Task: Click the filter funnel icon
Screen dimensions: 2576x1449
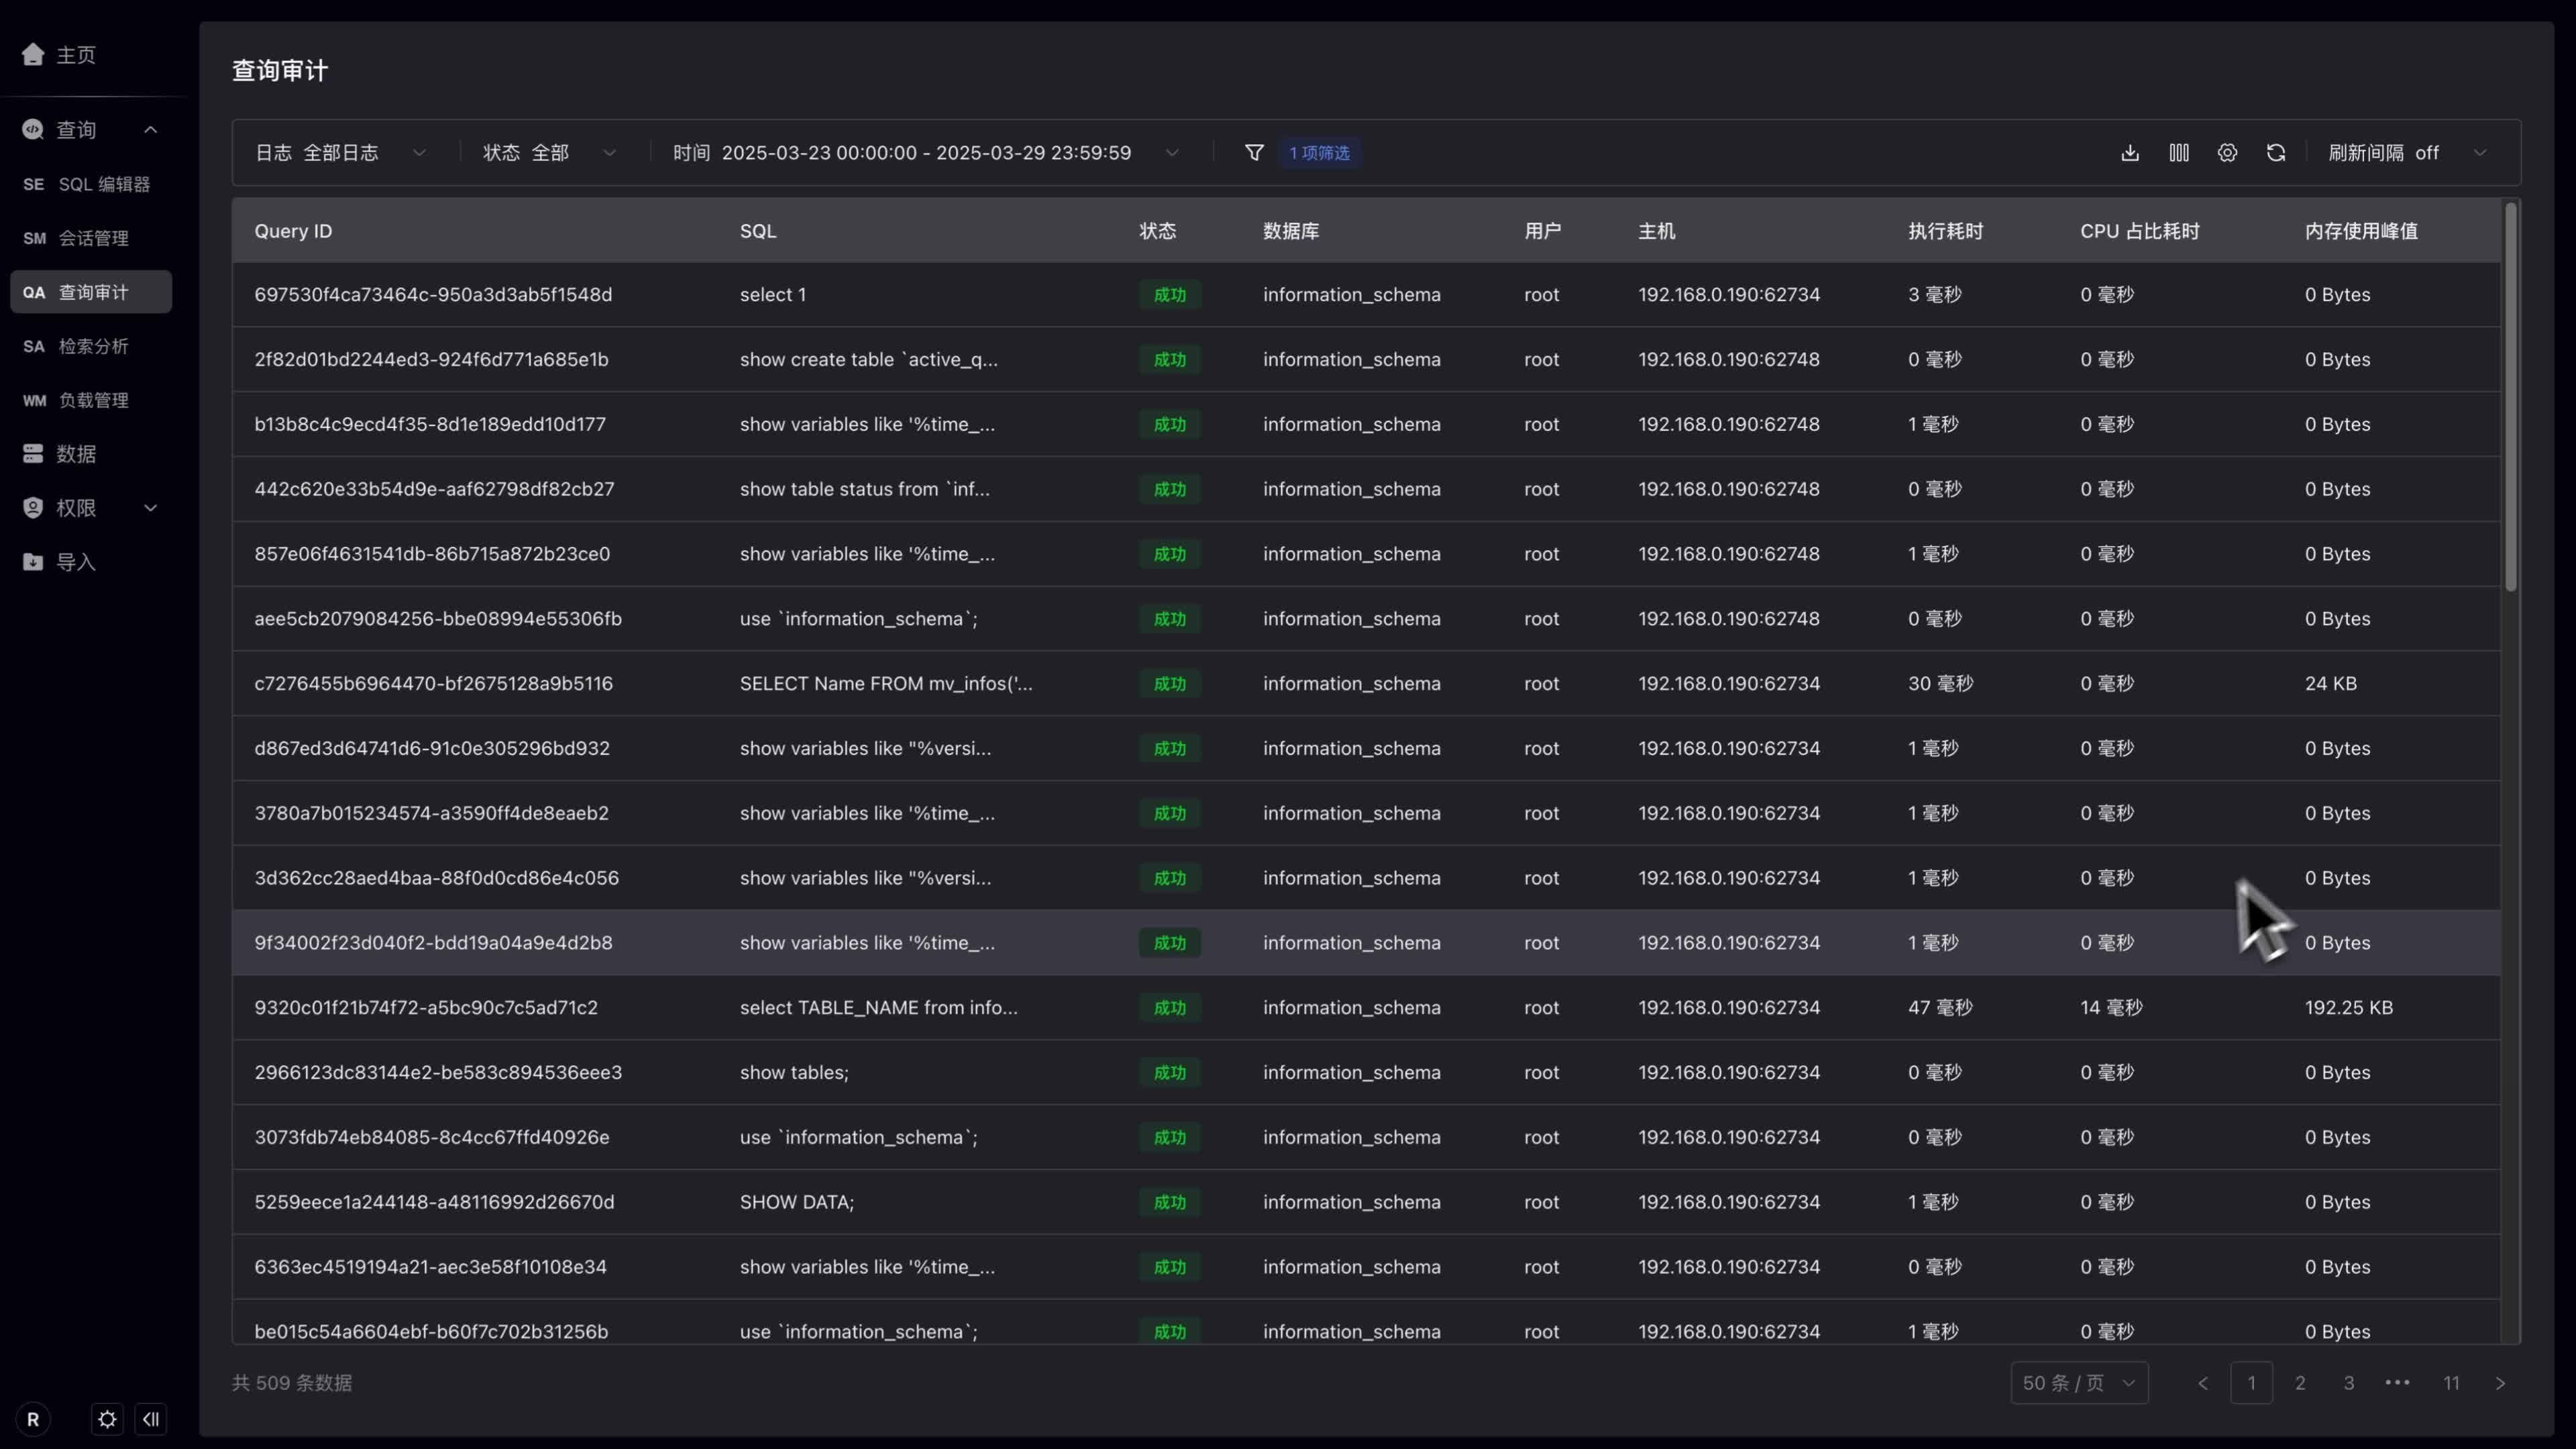Action: 1254,153
